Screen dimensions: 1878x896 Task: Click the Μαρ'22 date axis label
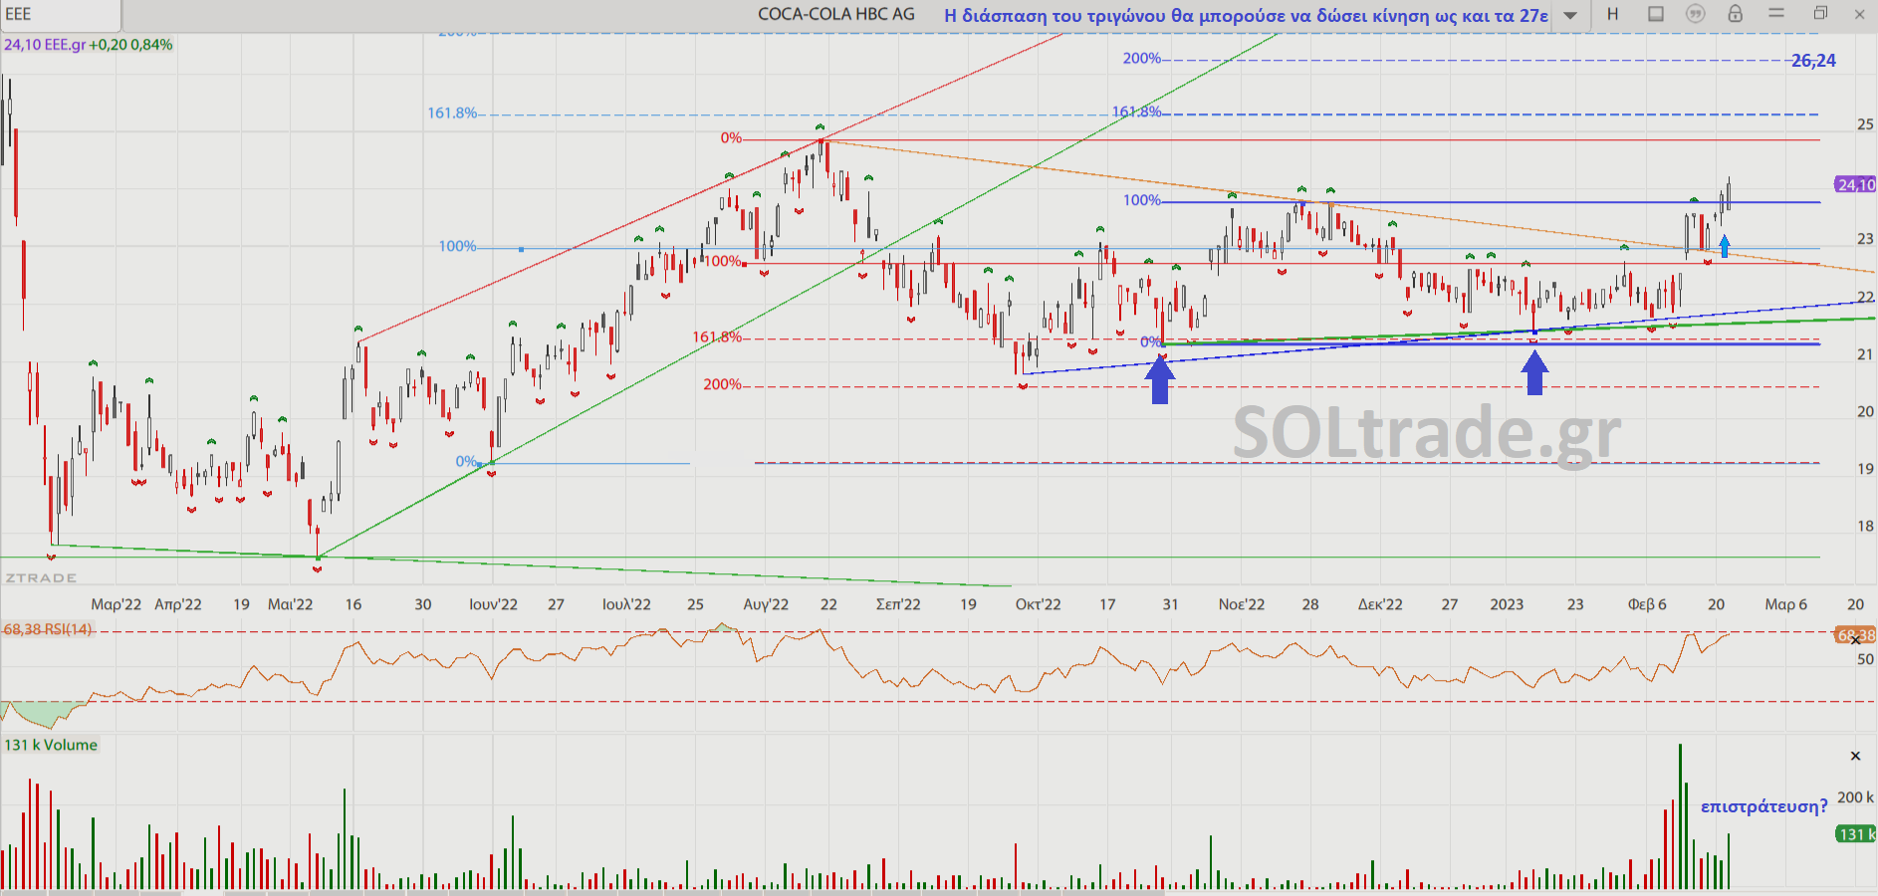point(117,604)
